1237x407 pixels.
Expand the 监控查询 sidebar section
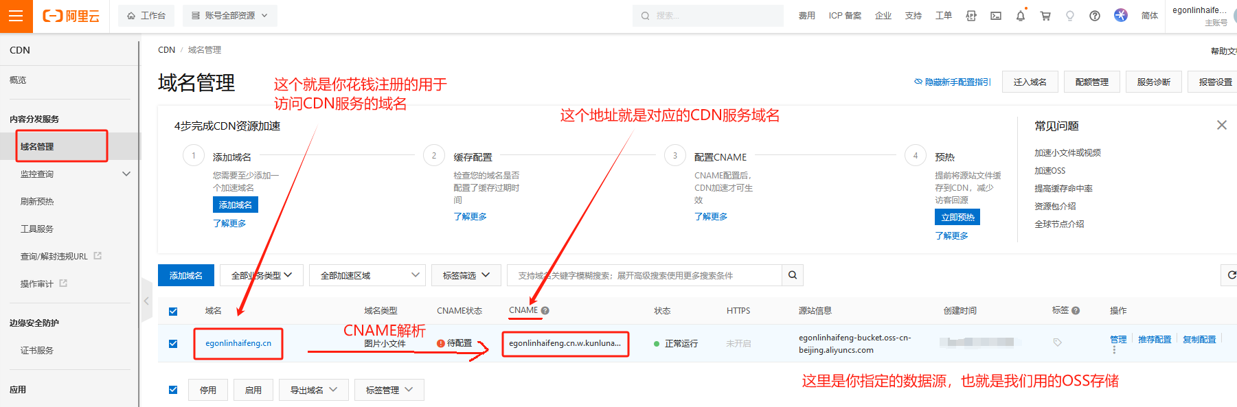(x=126, y=174)
